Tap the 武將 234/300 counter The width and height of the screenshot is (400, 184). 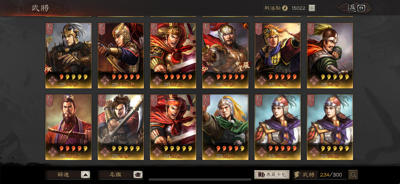tap(319, 175)
